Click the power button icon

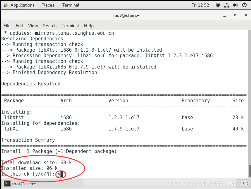[x=244, y=5]
